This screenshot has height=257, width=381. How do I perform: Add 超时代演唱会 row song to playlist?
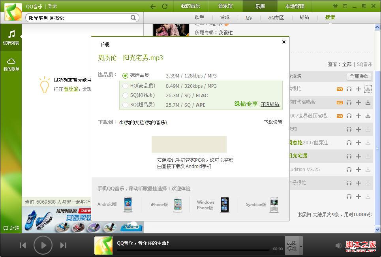tap(358, 102)
